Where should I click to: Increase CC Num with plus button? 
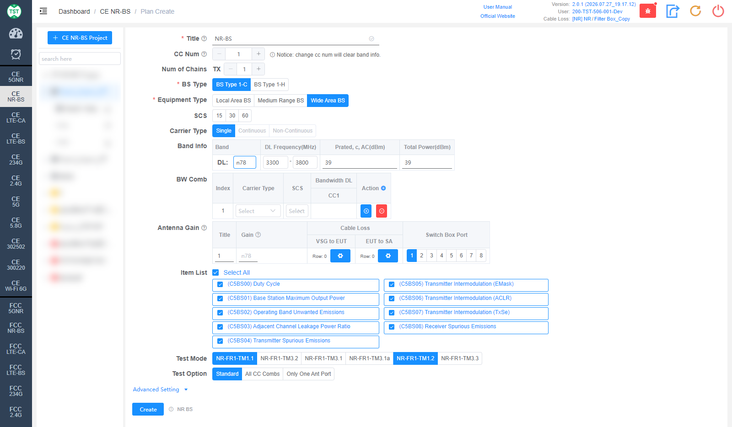[258, 54]
